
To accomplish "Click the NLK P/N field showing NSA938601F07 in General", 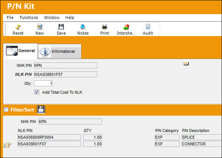I will pos(66,74).
